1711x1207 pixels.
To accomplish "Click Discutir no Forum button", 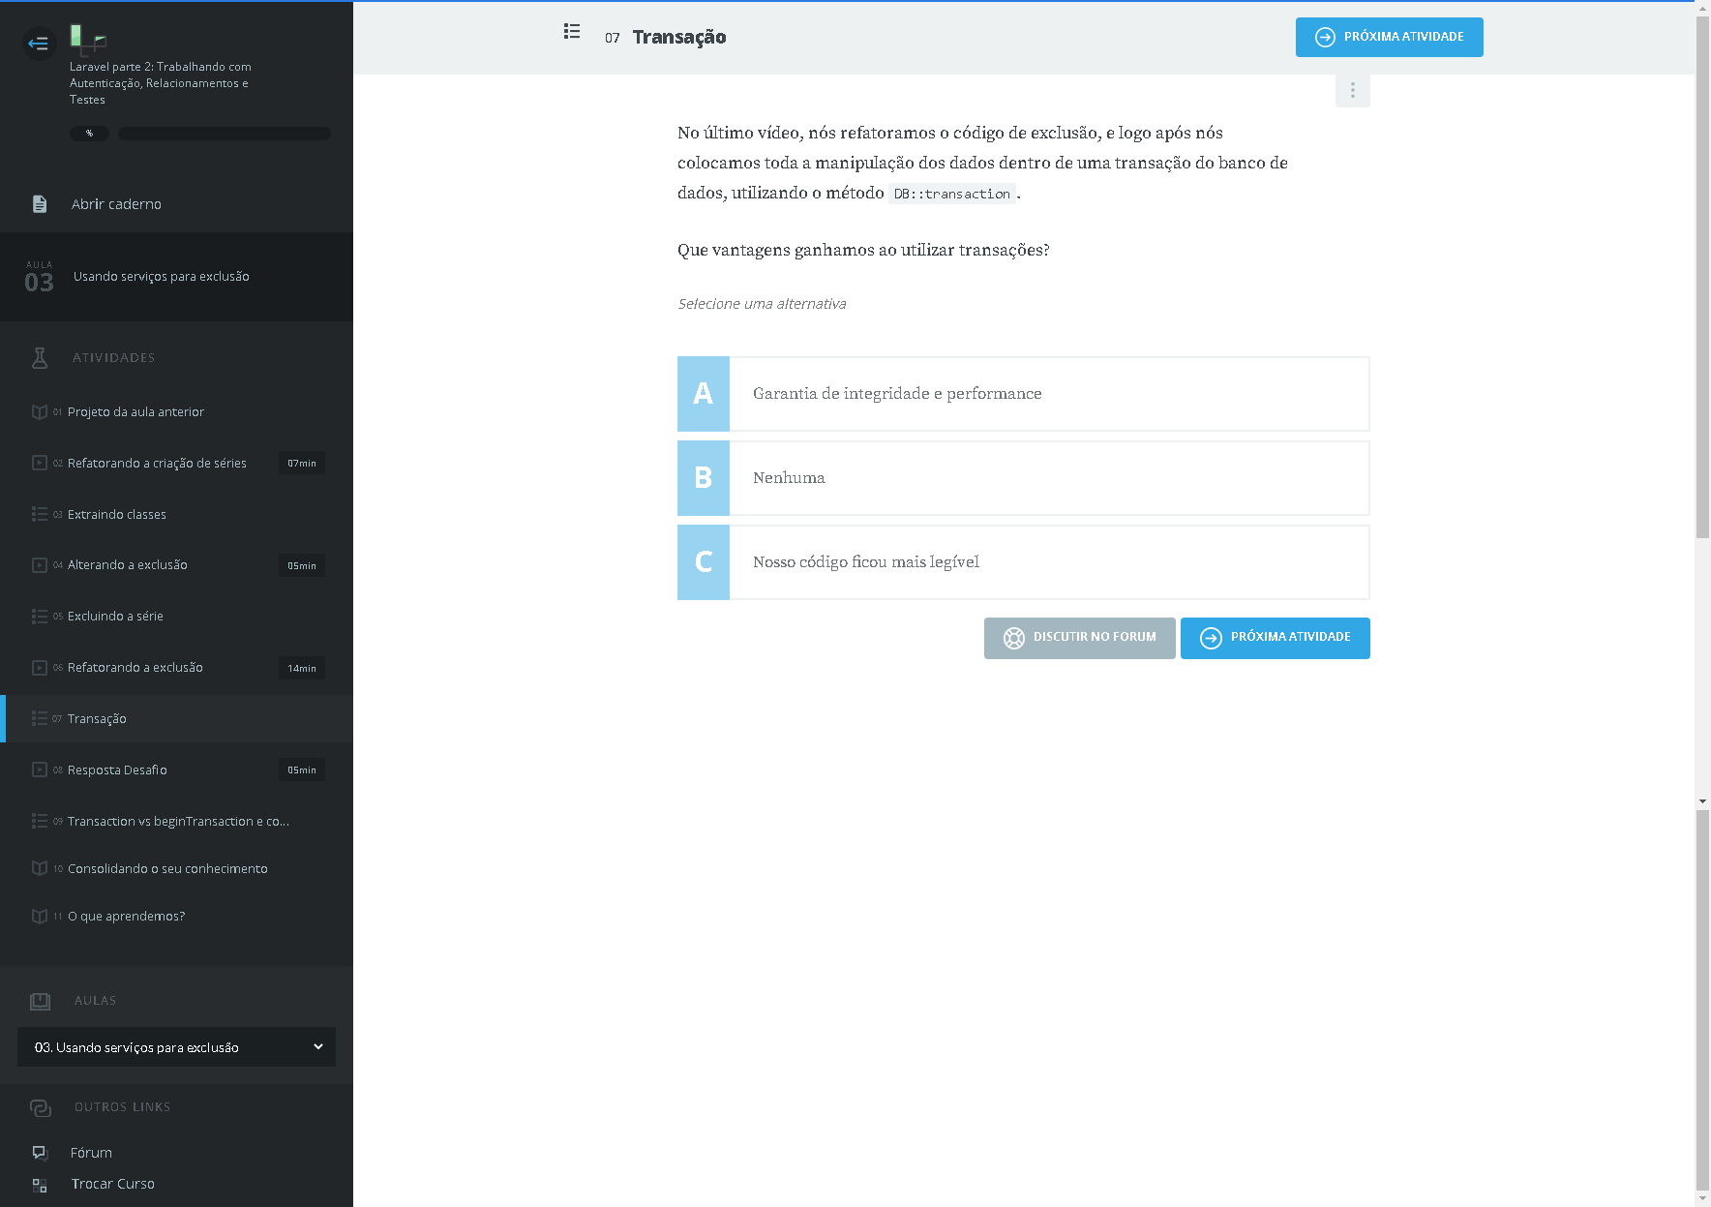I will [x=1079, y=638].
